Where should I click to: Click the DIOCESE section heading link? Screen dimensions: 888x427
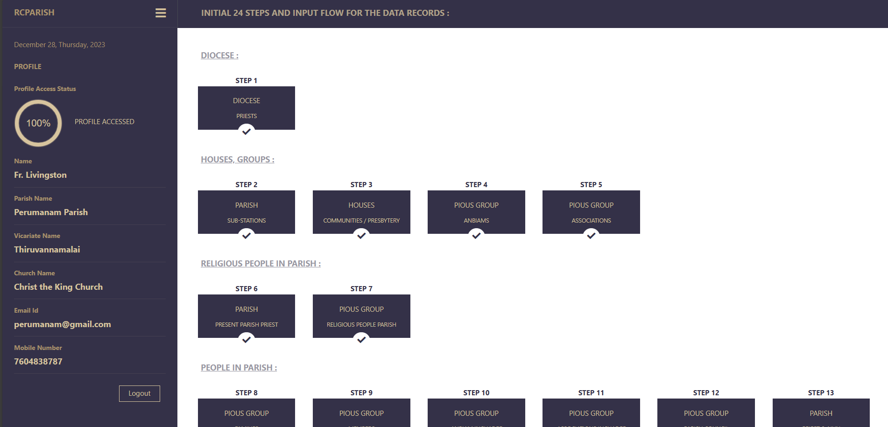tap(219, 56)
